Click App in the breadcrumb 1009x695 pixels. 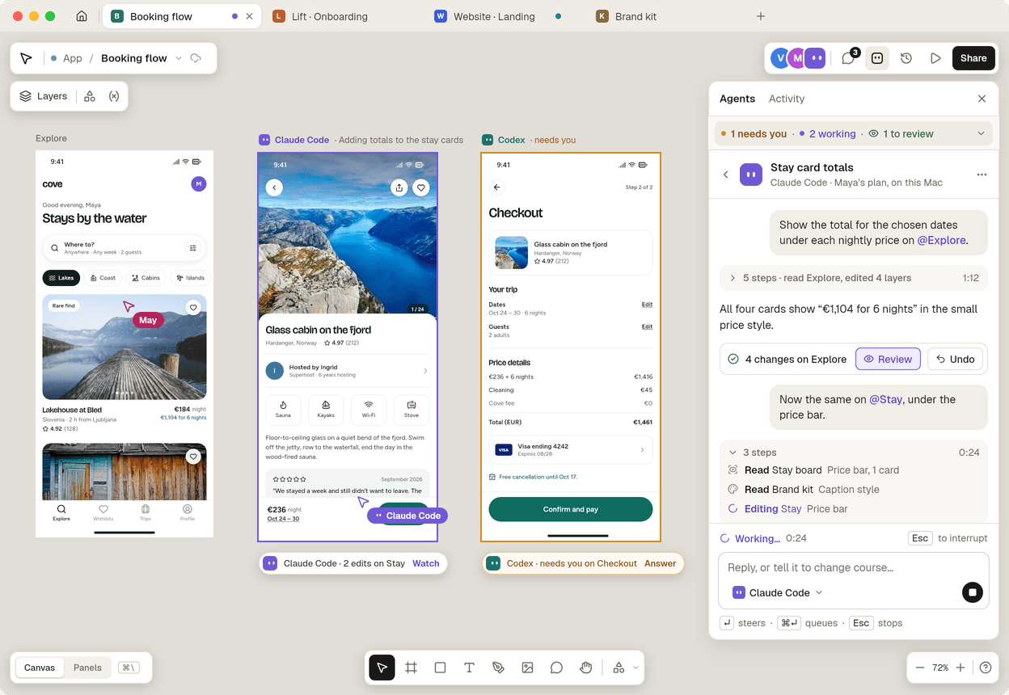click(x=73, y=58)
